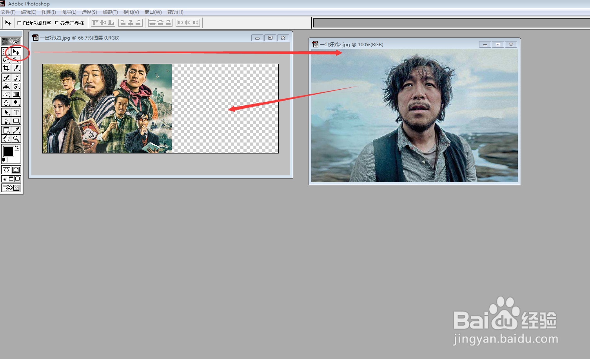The image size is (590, 359).
Task: Enable the 自动选择图层 checkbox
Action: click(19, 23)
